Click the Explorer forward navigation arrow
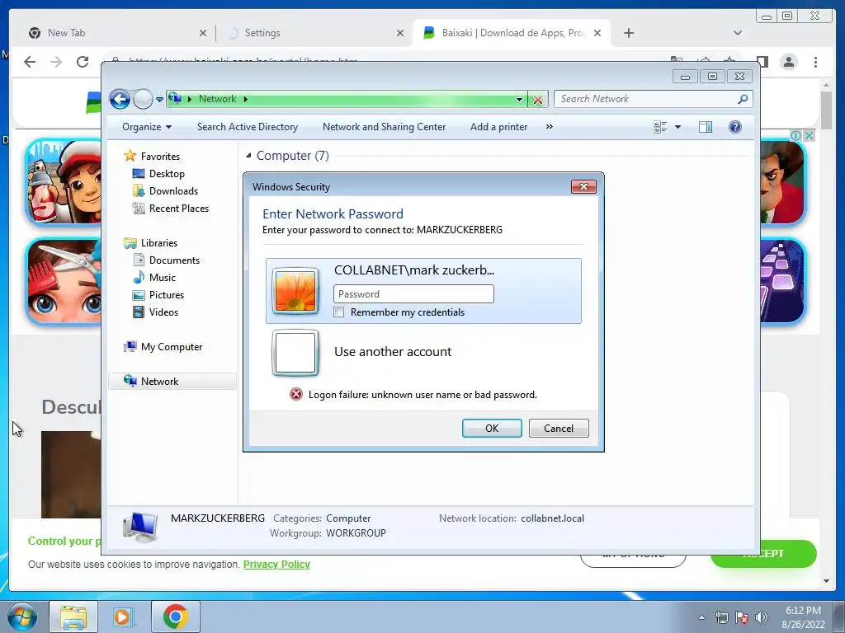 [x=143, y=99]
